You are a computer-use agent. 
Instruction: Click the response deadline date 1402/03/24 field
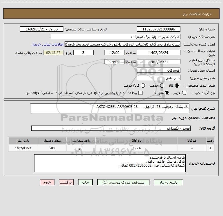pyautogui.click(x=159, y=52)
